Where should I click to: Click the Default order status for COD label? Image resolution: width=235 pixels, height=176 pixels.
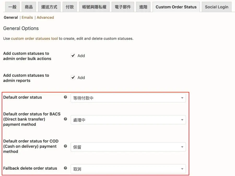click(x=31, y=146)
